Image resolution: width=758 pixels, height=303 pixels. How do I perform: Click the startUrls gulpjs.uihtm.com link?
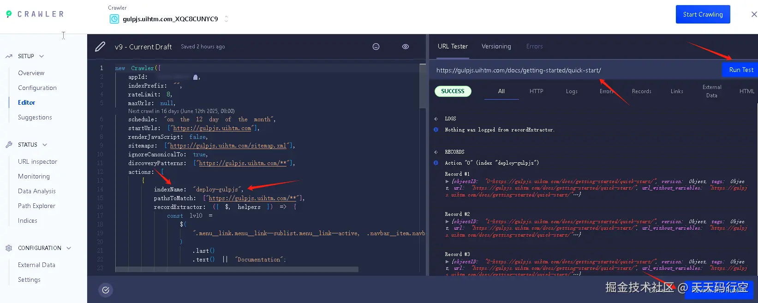[x=212, y=128]
